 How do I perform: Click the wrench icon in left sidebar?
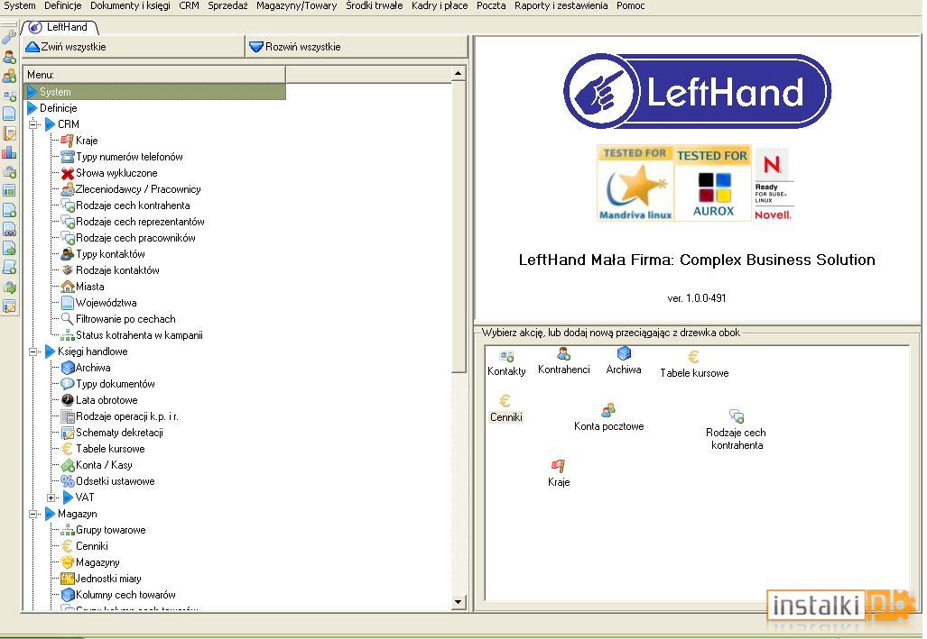tap(9, 37)
